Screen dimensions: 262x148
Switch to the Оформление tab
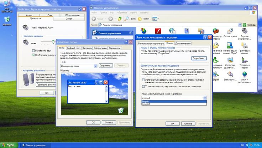(x=100, y=48)
